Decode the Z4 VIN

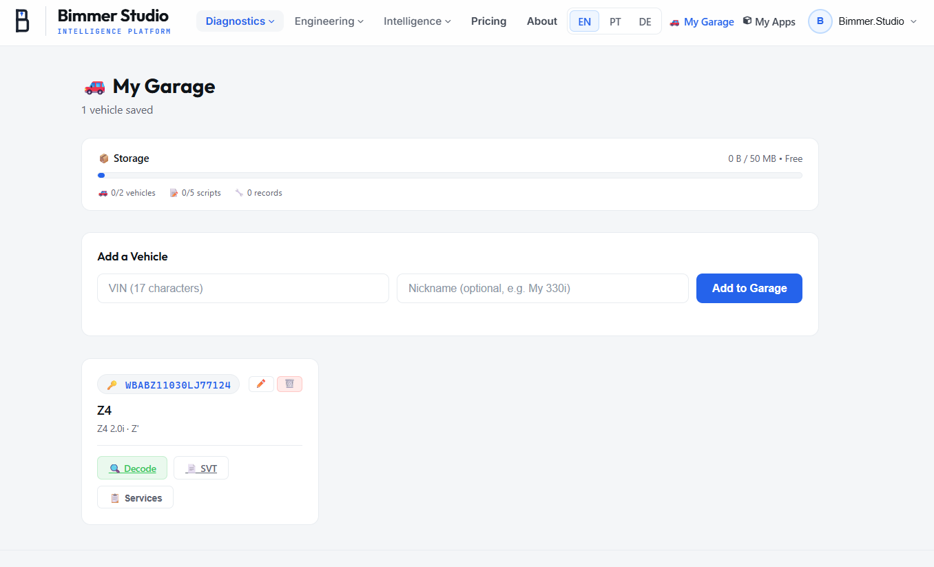tap(132, 468)
